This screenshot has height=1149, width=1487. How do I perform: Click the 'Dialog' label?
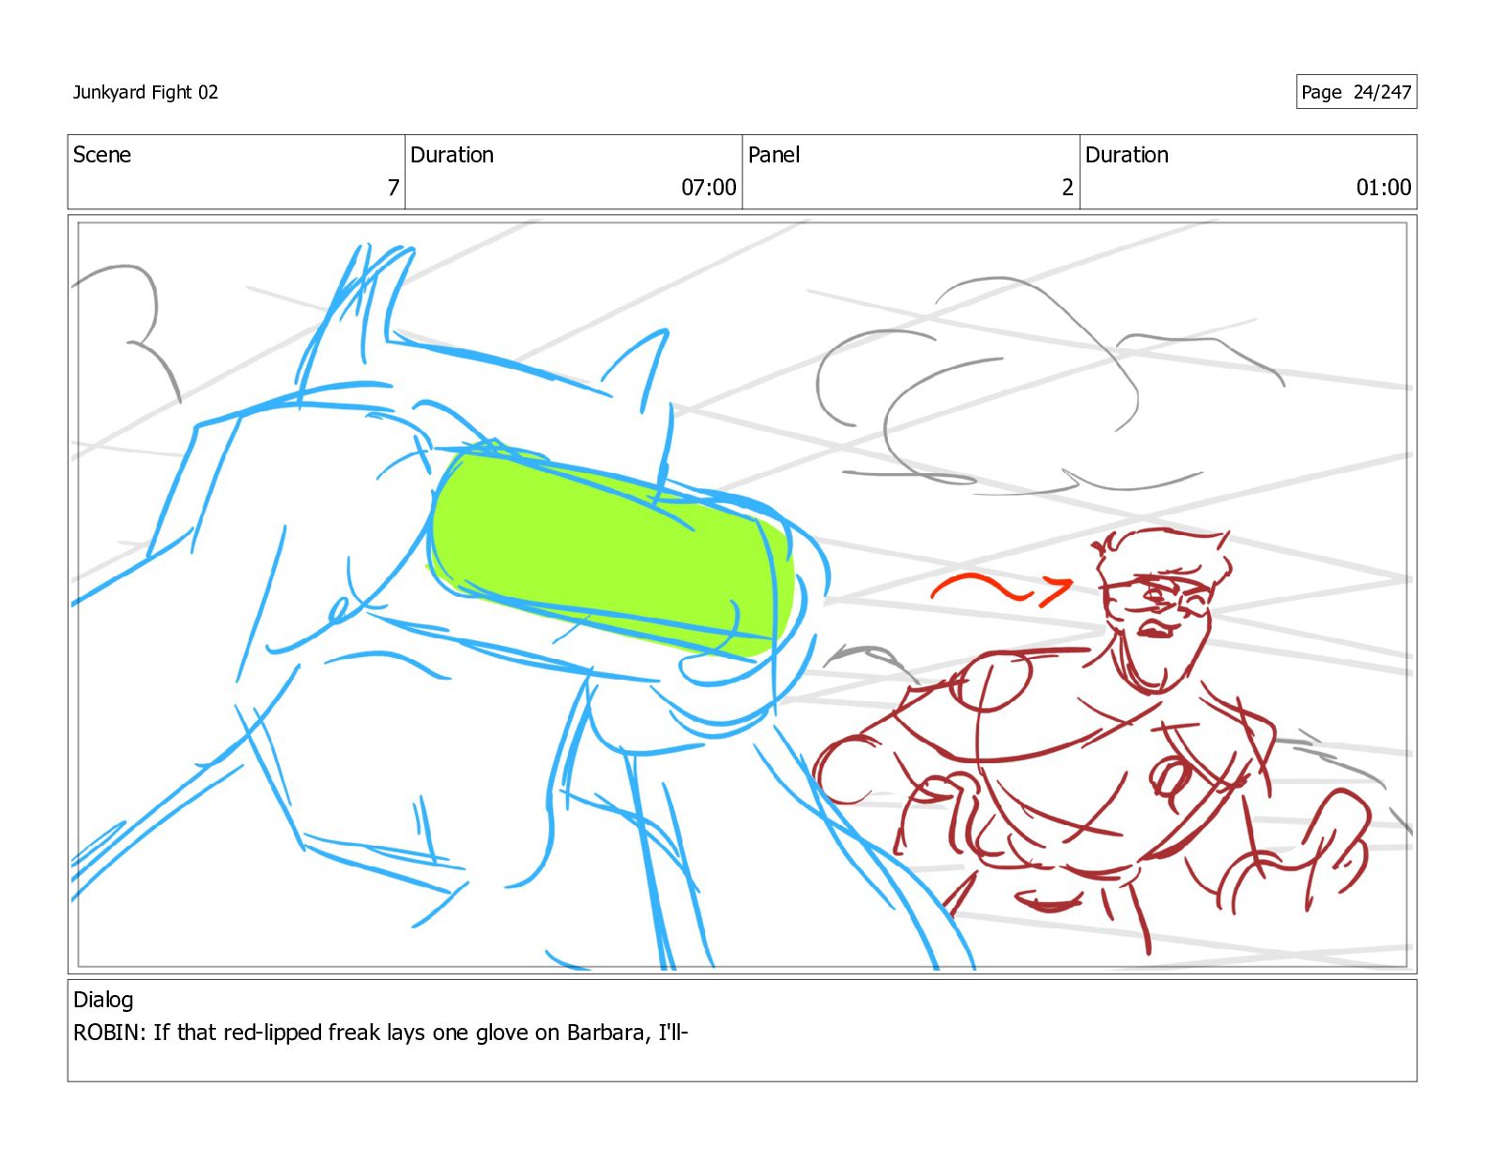pyautogui.click(x=103, y=1000)
